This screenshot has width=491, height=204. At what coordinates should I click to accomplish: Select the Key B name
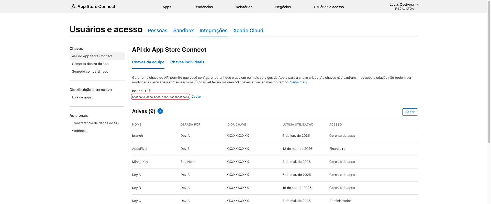pos(137,175)
